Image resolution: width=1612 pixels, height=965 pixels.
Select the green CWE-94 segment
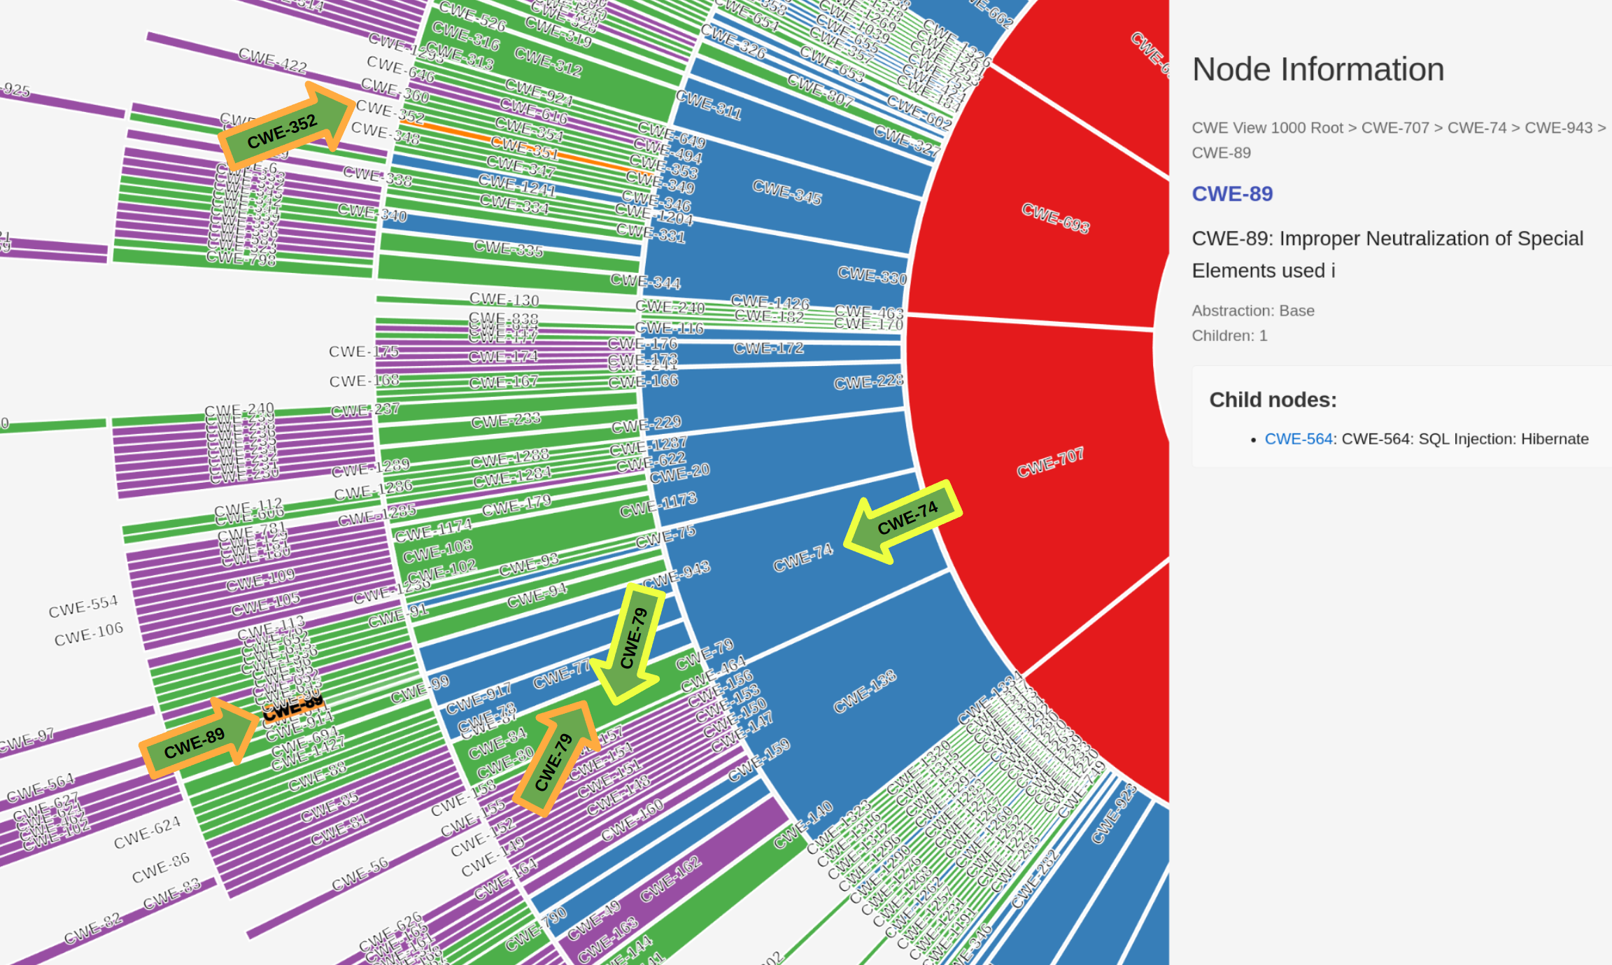point(537,595)
